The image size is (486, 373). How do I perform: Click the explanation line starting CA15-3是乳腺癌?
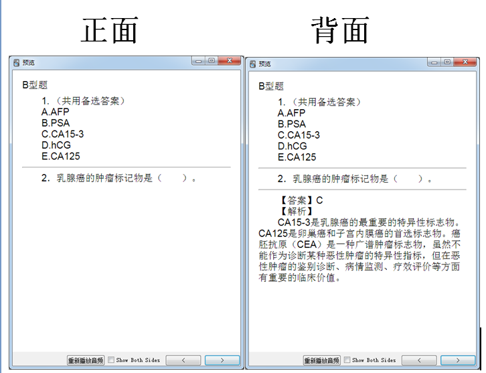click(369, 222)
